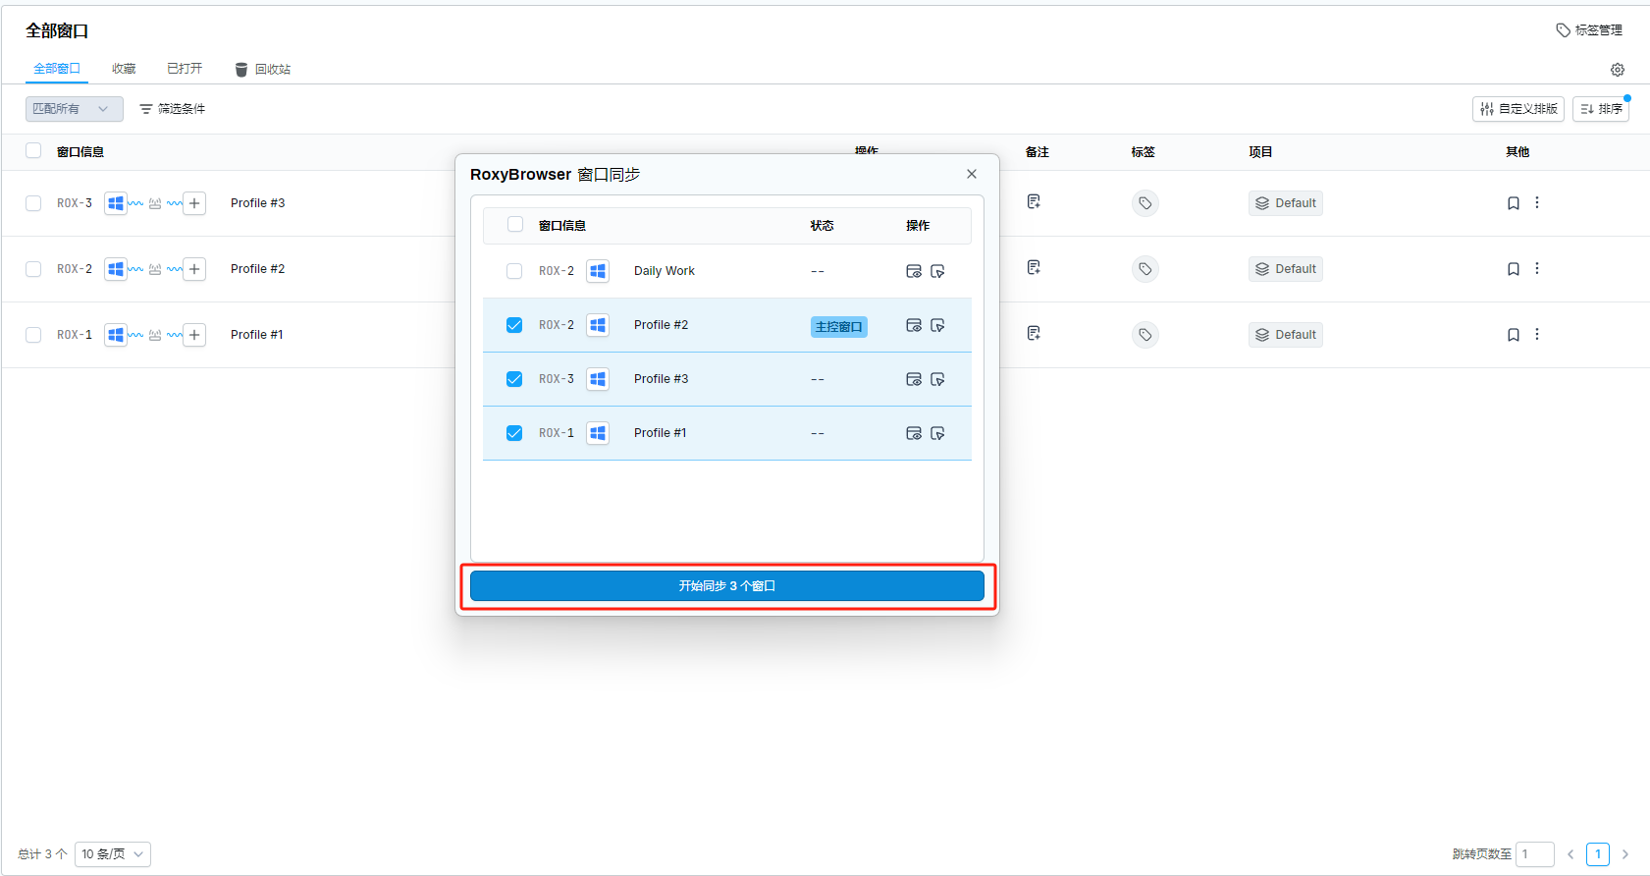Bookmark the Profile #3 row
This screenshot has width=1650, height=876.
click(1514, 203)
